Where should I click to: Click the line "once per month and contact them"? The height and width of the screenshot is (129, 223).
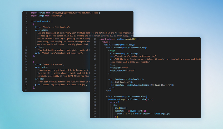click(x=63, y=44)
